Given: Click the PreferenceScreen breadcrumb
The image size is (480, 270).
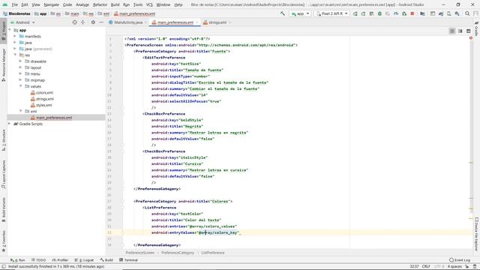Looking at the screenshot, I should (140, 253).
